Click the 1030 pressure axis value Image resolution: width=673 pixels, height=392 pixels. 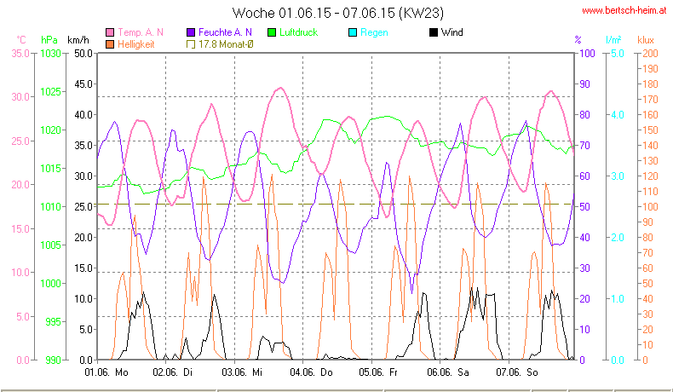[x=50, y=53]
